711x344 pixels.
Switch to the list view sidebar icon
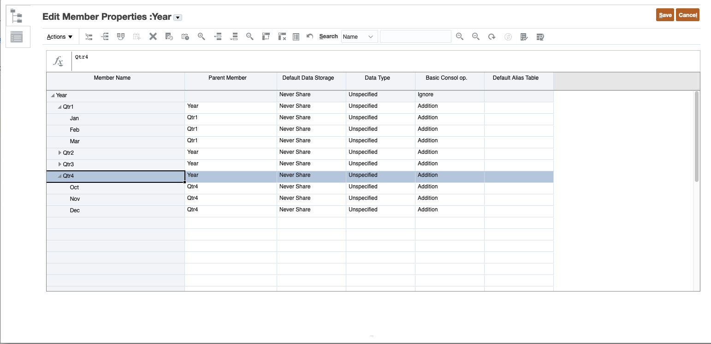click(17, 37)
